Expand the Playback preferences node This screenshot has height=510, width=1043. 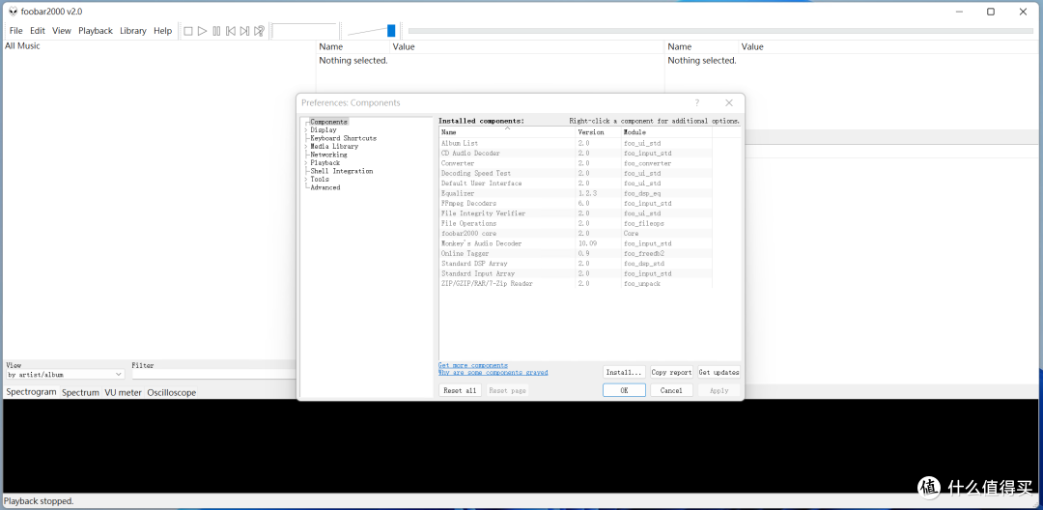(x=306, y=163)
